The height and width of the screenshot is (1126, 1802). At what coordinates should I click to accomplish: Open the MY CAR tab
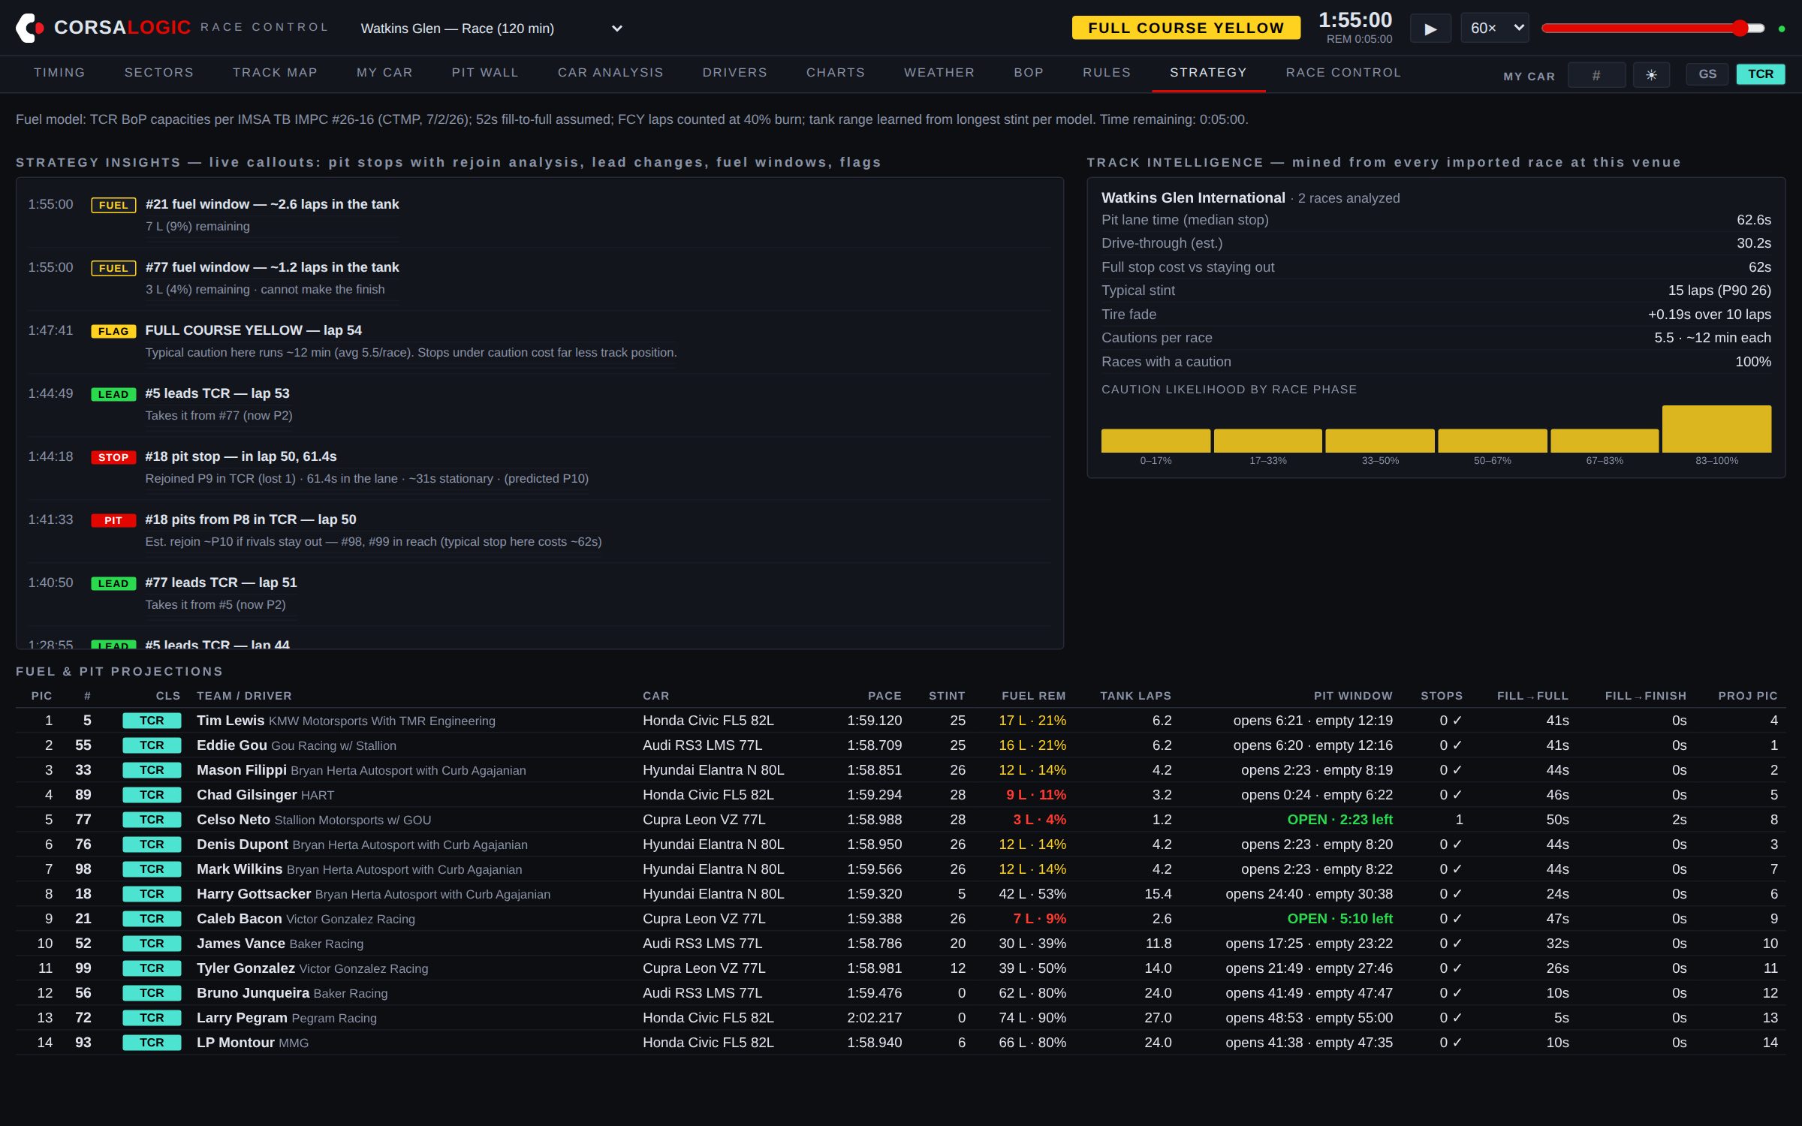(x=384, y=72)
